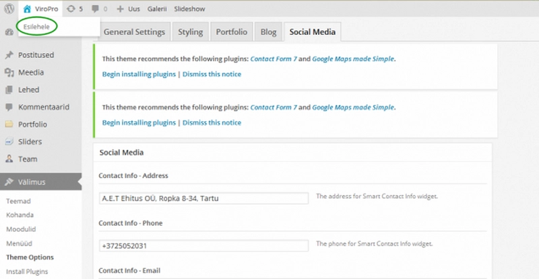Focus the Contact Info Phone field
The height and width of the screenshot is (279, 539).
pyautogui.click(x=203, y=245)
